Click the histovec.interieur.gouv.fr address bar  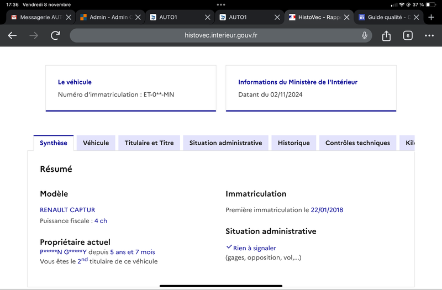point(220,35)
